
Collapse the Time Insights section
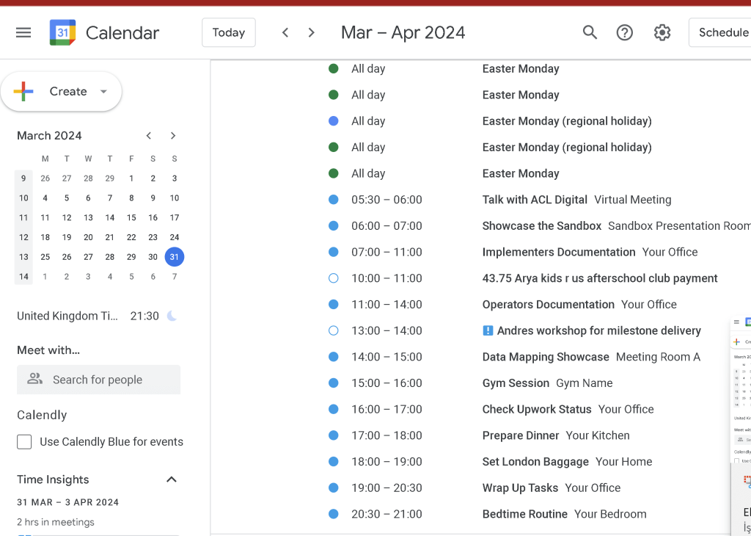point(172,479)
